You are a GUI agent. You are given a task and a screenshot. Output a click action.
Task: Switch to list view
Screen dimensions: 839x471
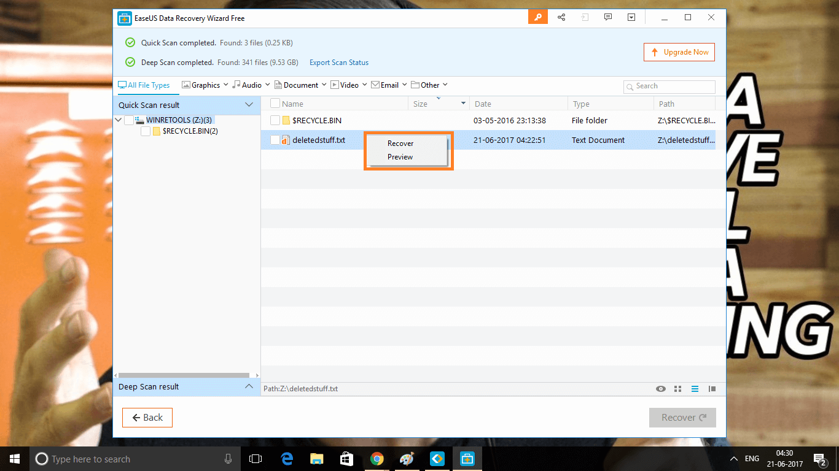(695, 389)
